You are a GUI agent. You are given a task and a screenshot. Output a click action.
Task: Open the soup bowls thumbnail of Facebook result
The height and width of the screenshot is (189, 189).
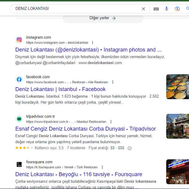(x=177, y=87)
